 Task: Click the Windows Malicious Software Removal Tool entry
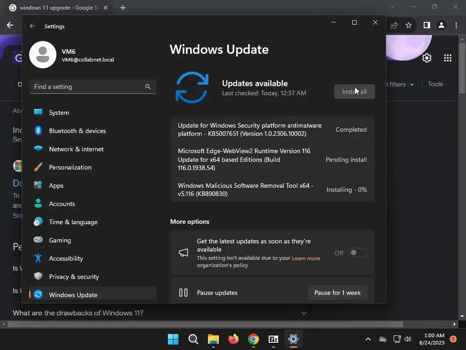point(273,190)
